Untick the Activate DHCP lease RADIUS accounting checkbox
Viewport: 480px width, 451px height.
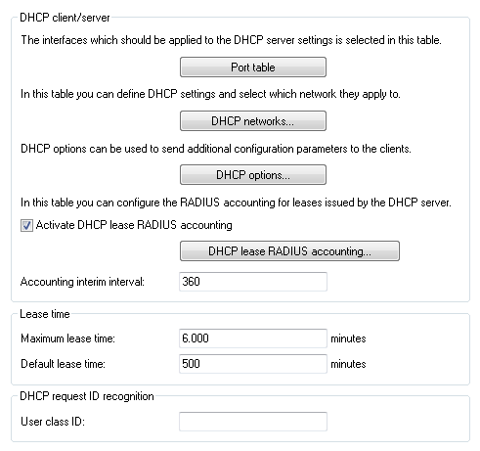[x=26, y=225]
